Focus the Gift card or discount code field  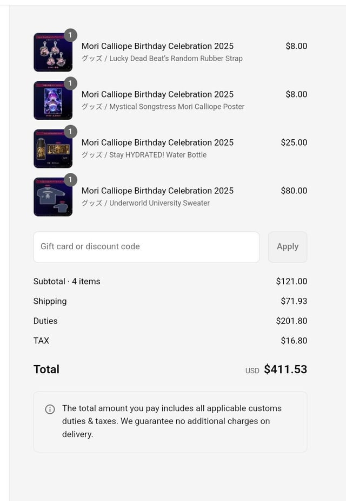(146, 247)
